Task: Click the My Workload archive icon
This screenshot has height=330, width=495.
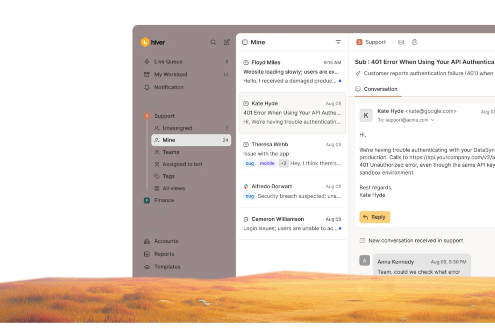Action: 147,74
